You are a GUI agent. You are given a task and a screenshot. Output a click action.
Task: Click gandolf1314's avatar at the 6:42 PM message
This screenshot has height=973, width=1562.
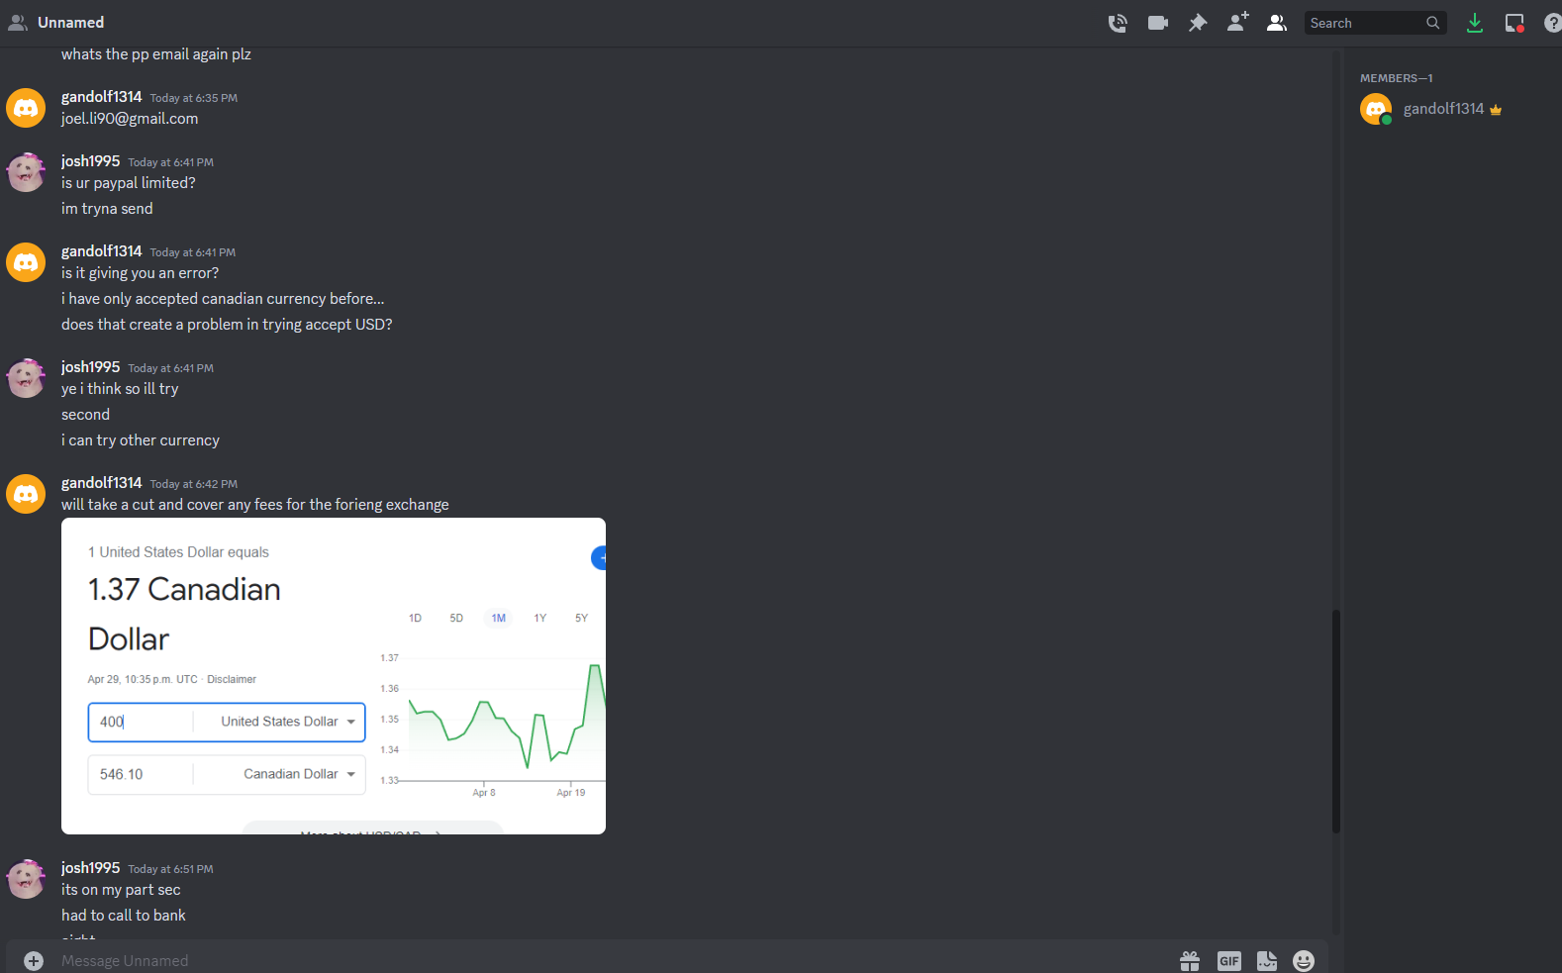click(x=26, y=493)
